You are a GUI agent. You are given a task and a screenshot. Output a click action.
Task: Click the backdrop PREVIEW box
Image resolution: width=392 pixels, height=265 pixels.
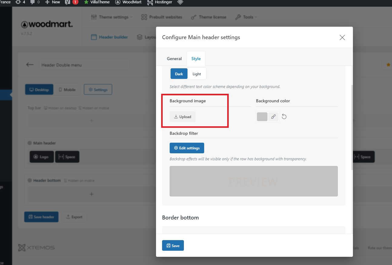coord(254,181)
